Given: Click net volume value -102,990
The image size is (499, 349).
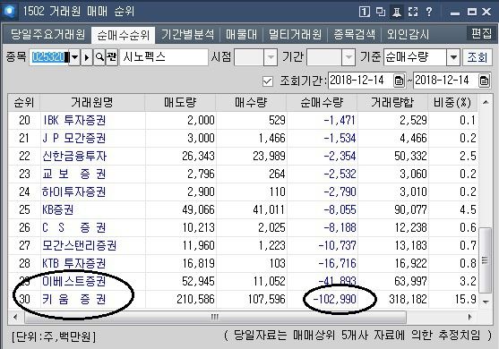Looking at the screenshot, I should [x=334, y=300].
